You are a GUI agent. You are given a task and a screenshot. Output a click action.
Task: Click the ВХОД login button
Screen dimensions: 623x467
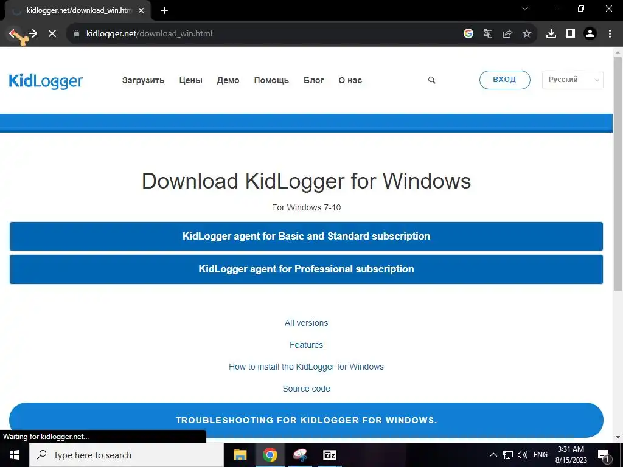(504, 80)
